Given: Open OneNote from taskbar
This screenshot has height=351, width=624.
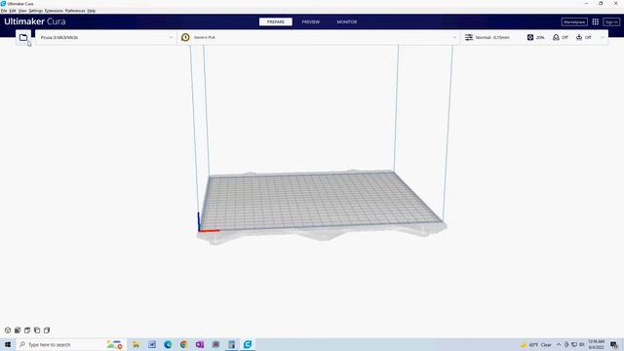Looking at the screenshot, I should tap(200, 344).
